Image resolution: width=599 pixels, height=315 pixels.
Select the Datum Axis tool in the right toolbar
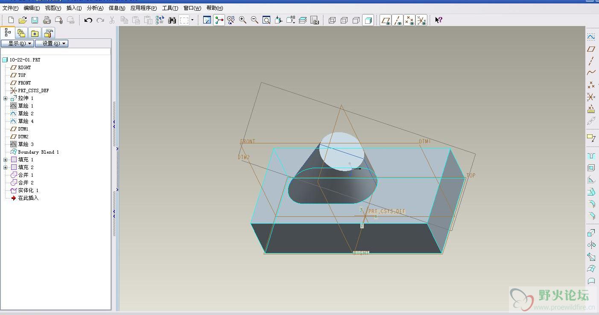tap(591, 61)
